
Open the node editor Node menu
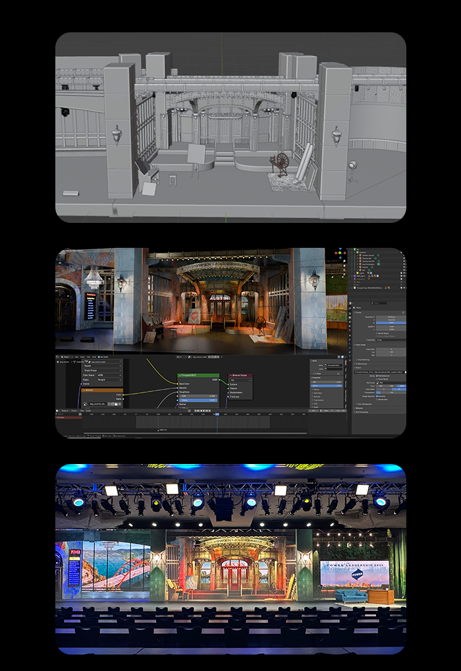[x=94, y=357]
